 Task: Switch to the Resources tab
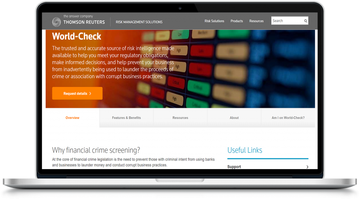coord(180,118)
